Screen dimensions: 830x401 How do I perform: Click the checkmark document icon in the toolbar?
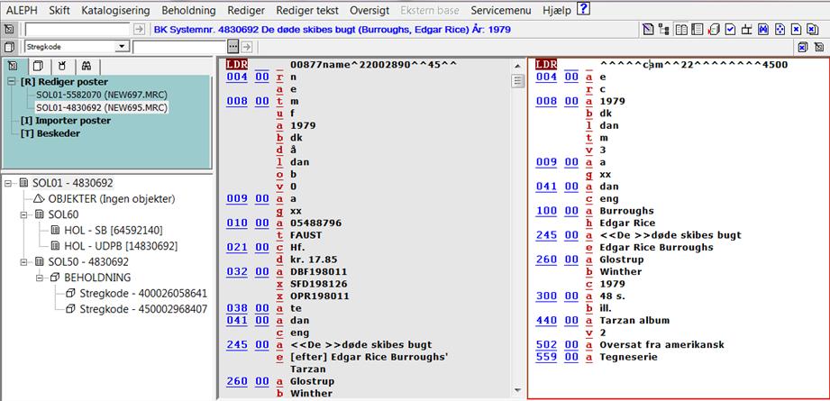tap(730, 30)
